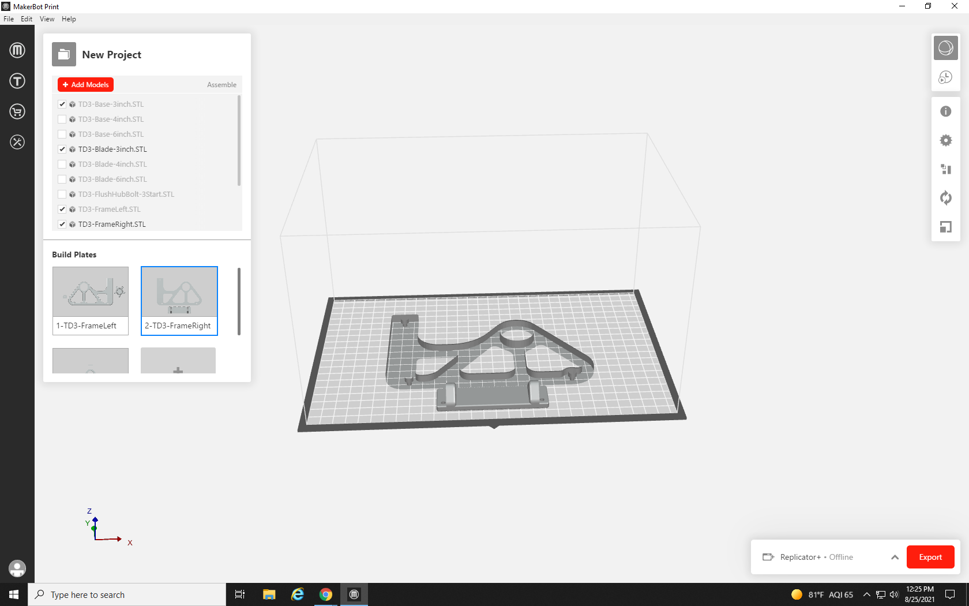Viewport: 969px width, 606px height.
Task: Uncheck TD3-FrameRight.STL checkbox
Action: [x=62, y=225]
